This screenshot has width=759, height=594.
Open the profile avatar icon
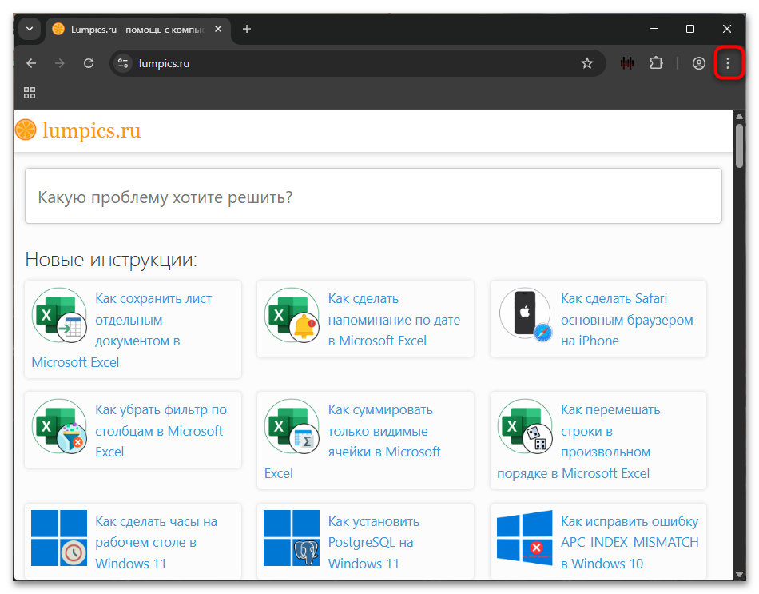[x=698, y=63]
